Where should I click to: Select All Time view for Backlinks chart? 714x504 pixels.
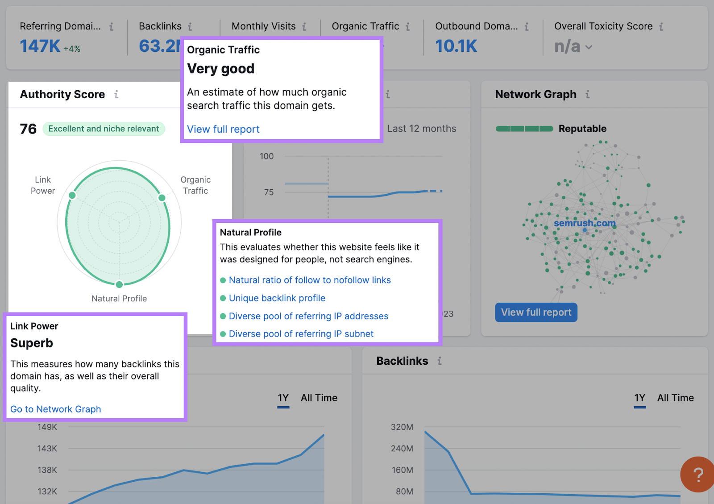point(675,397)
